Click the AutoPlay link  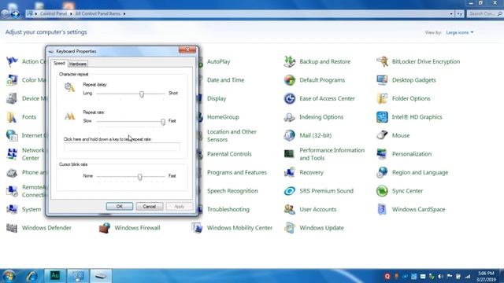pyautogui.click(x=219, y=61)
